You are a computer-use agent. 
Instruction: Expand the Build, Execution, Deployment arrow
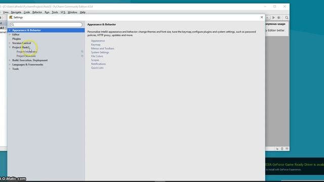[10, 60]
